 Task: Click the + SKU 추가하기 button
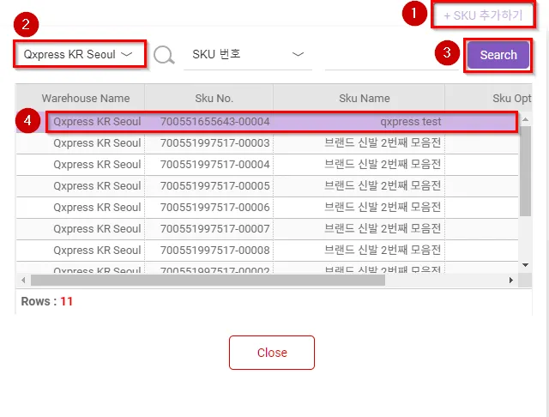click(483, 15)
